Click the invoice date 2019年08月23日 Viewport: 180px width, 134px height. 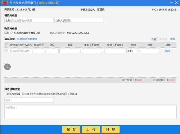(26, 10)
